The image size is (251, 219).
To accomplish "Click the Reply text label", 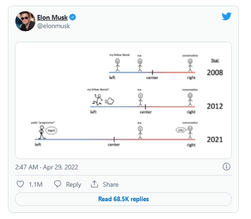I will tap(74, 185).
